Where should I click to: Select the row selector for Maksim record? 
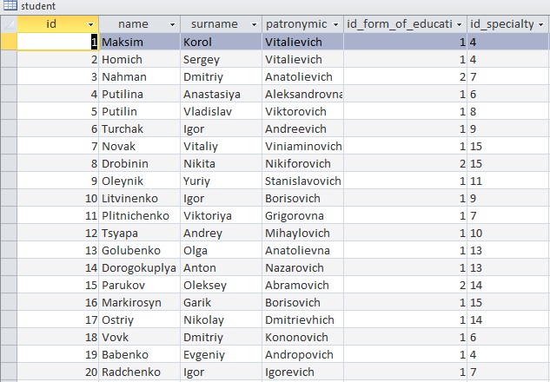[8, 42]
